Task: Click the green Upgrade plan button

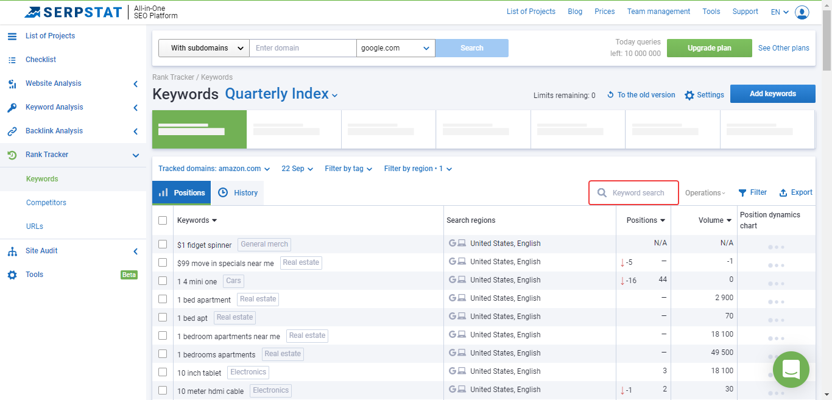Action: 710,48
